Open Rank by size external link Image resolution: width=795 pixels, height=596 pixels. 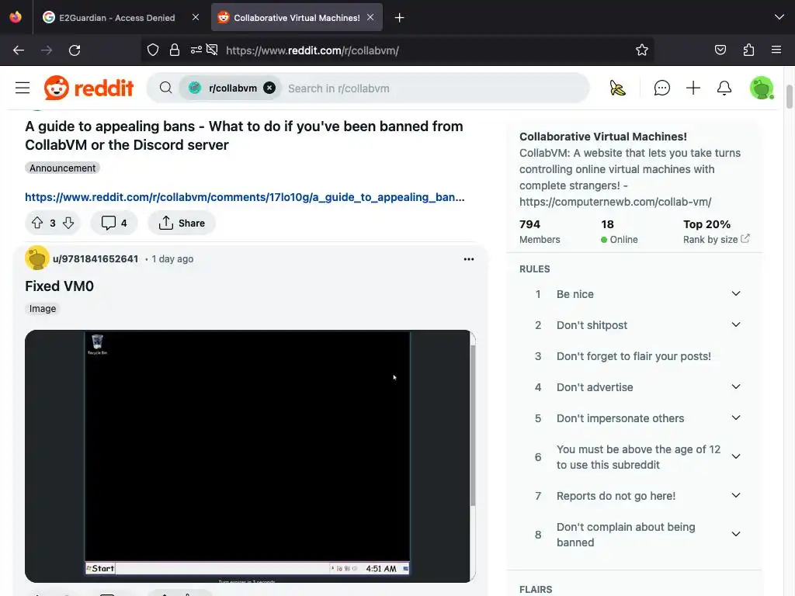point(716,239)
